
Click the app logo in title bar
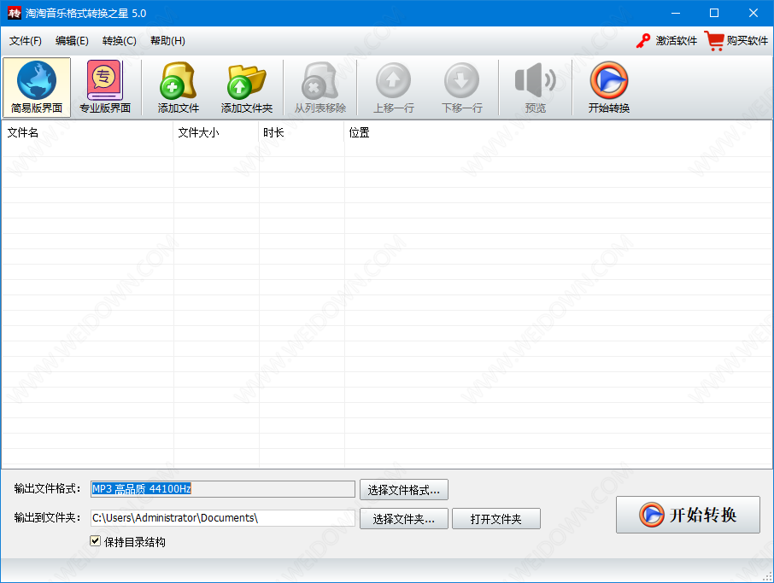(x=15, y=13)
